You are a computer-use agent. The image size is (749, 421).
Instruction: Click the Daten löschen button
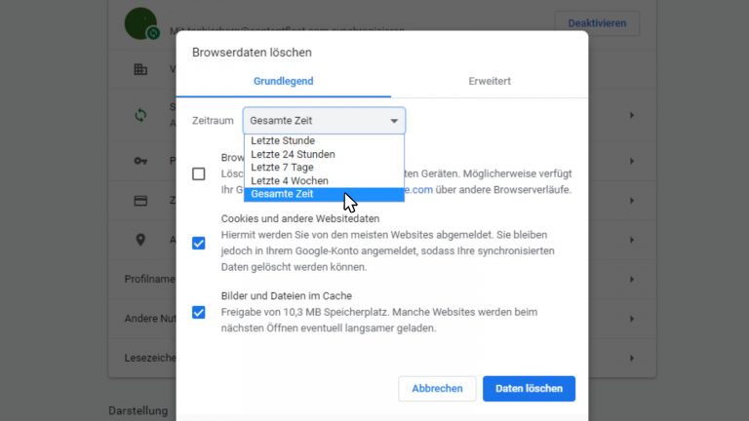529,388
